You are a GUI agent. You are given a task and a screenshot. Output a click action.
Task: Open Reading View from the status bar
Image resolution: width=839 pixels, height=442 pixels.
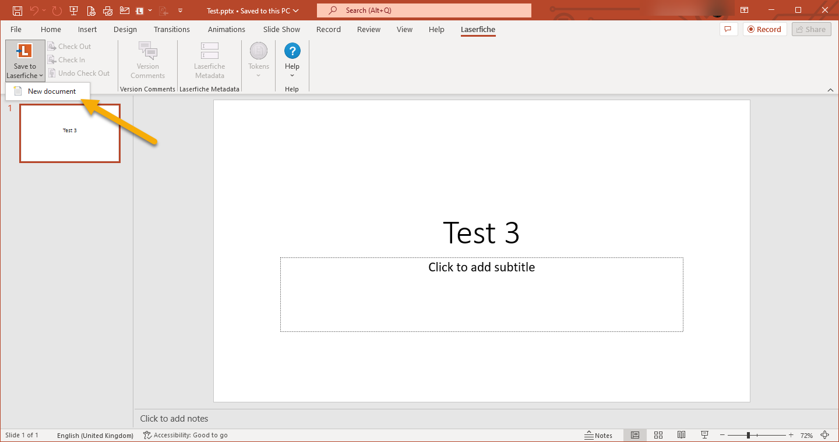coord(681,435)
